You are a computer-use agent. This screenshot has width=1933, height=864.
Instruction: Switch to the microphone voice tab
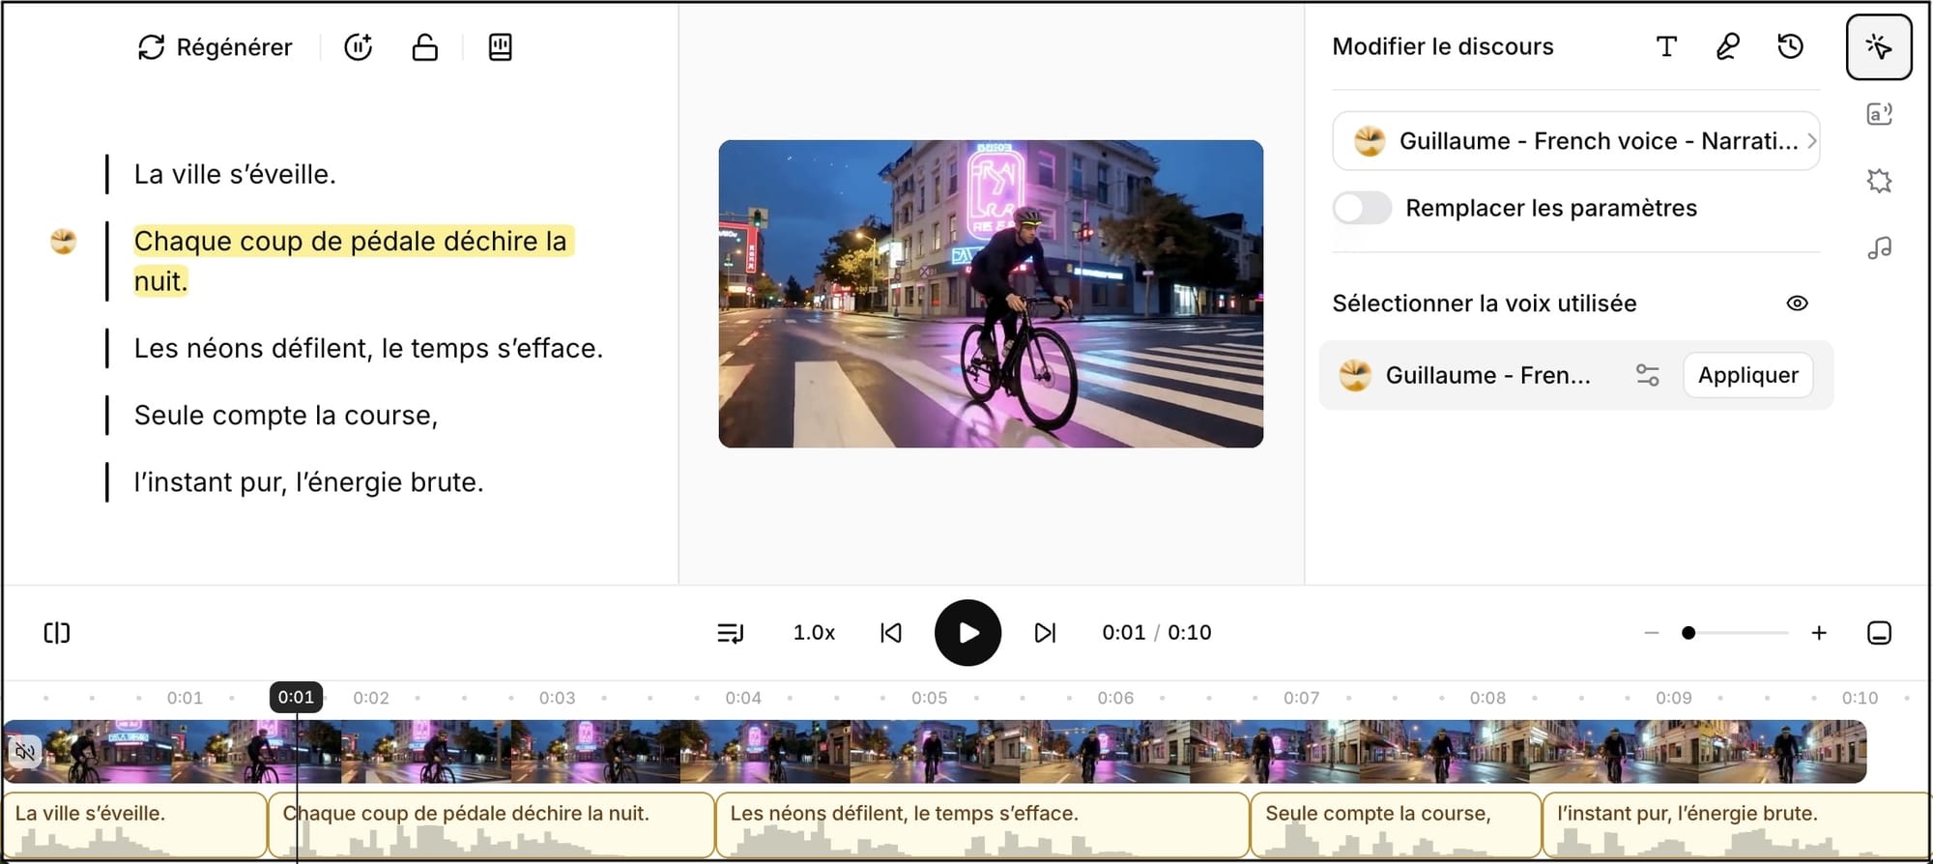(1727, 46)
